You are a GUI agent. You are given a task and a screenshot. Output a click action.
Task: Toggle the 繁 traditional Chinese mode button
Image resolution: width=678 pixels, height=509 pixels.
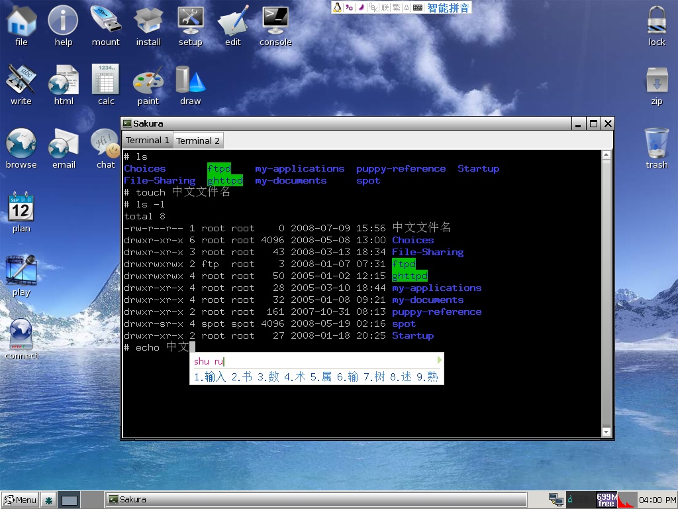tap(397, 7)
